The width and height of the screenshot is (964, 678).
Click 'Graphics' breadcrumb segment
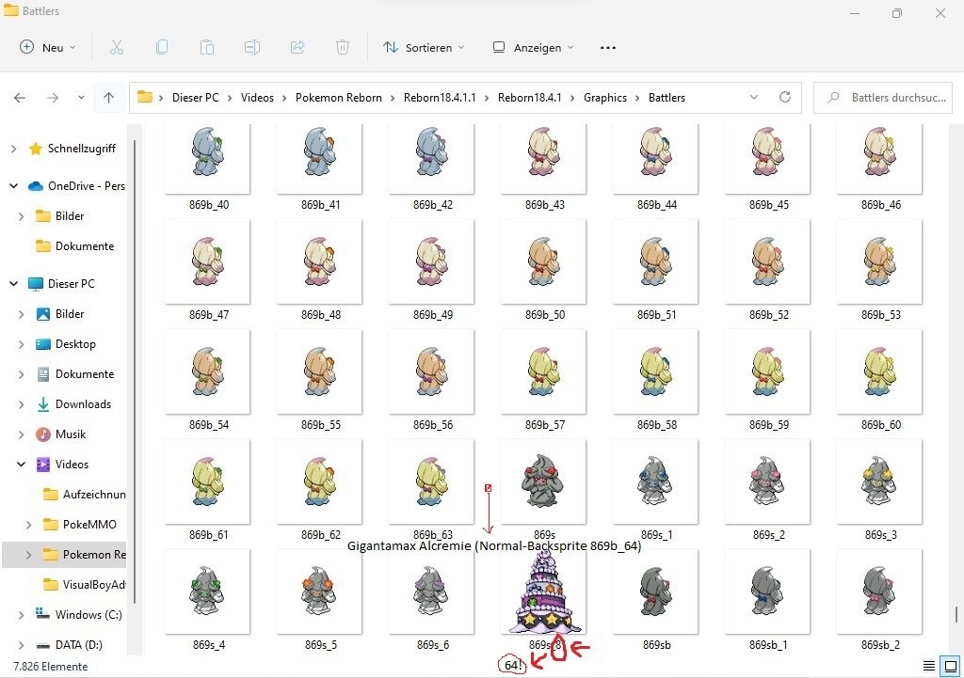(605, 98)
